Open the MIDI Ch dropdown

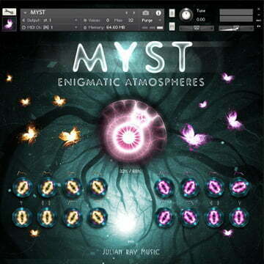(x=50, y=28)
